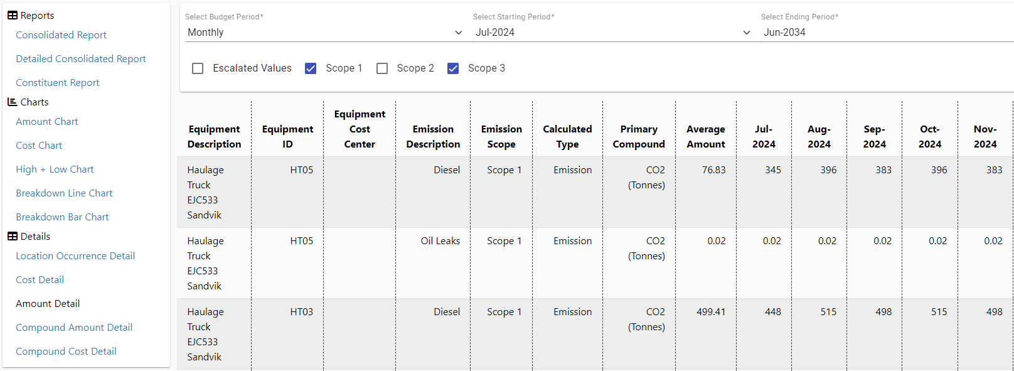View the Breakdown Bar Chart

pos(62,217)
